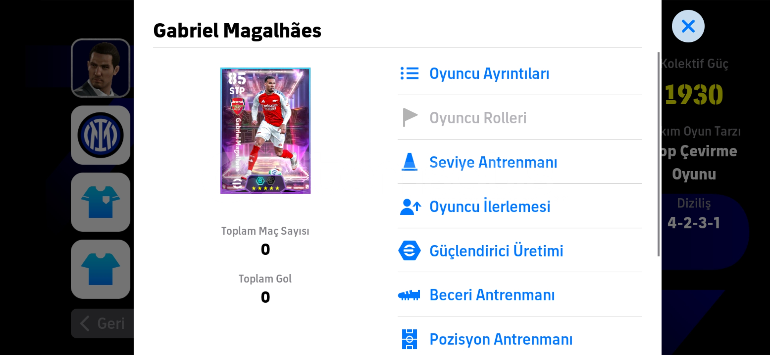Tap the Oyuncu Rolleri flag icon

tap(410, 117)
